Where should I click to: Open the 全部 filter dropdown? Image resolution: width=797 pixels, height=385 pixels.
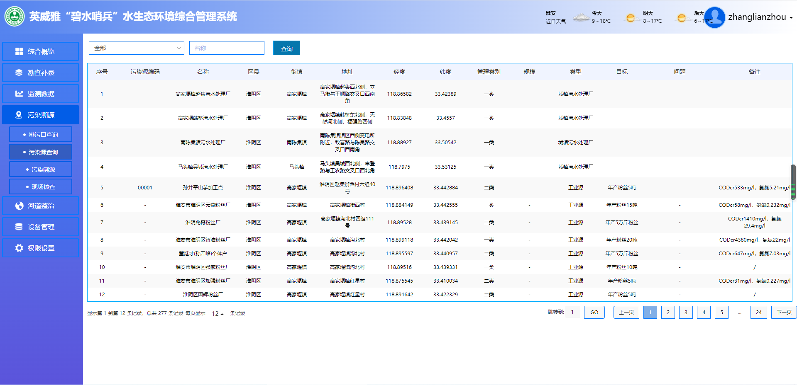136,48
